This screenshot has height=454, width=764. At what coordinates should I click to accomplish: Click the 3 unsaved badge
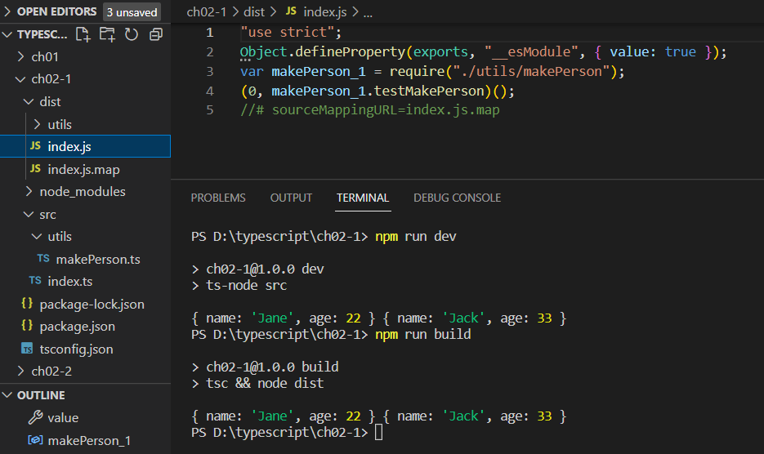[132, 12]
